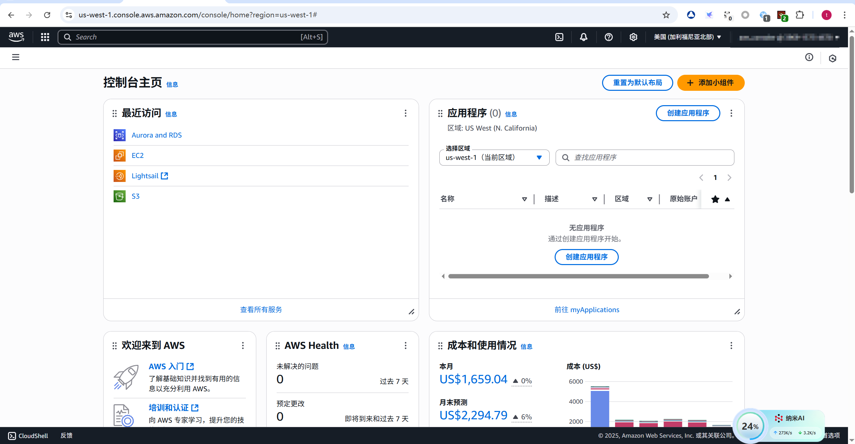Click the AWS logo home icon
The height and width of the screenshot is (444, 855).
click(x=16, y=37)
